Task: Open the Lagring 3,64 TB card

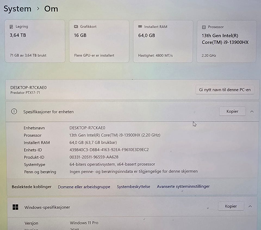Action: [x=35, y=41]
